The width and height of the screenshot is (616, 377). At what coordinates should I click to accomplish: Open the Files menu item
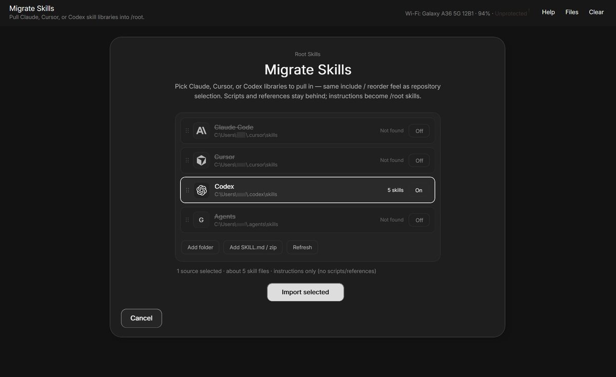(572, 12)
